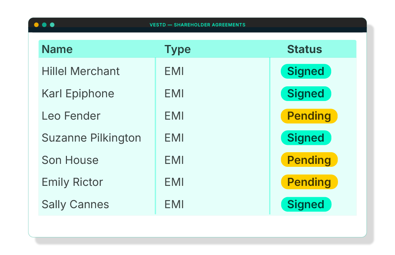
Task: Open Leo Fender's Pending status badge
Action: [x=309, y=116]
